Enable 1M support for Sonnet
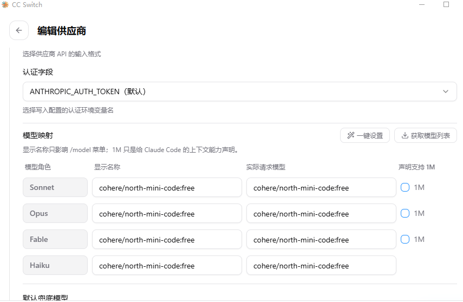This screenshot has width=463, height=302. point(405,187)
